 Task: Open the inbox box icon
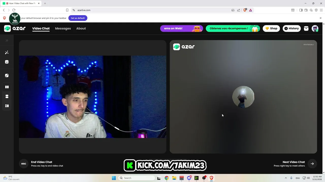click(306, 28)
